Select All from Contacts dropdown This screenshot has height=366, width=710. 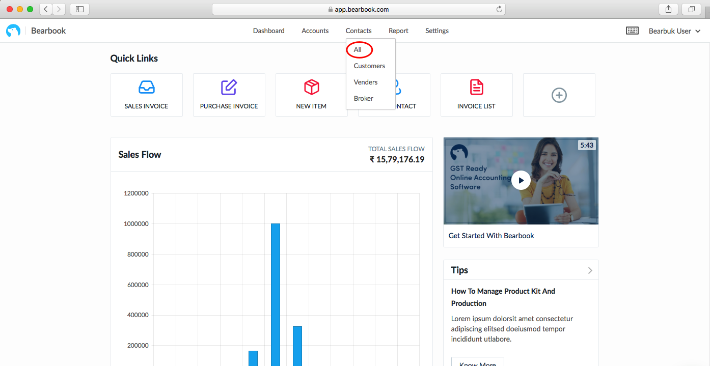click(x=358, y=49)
